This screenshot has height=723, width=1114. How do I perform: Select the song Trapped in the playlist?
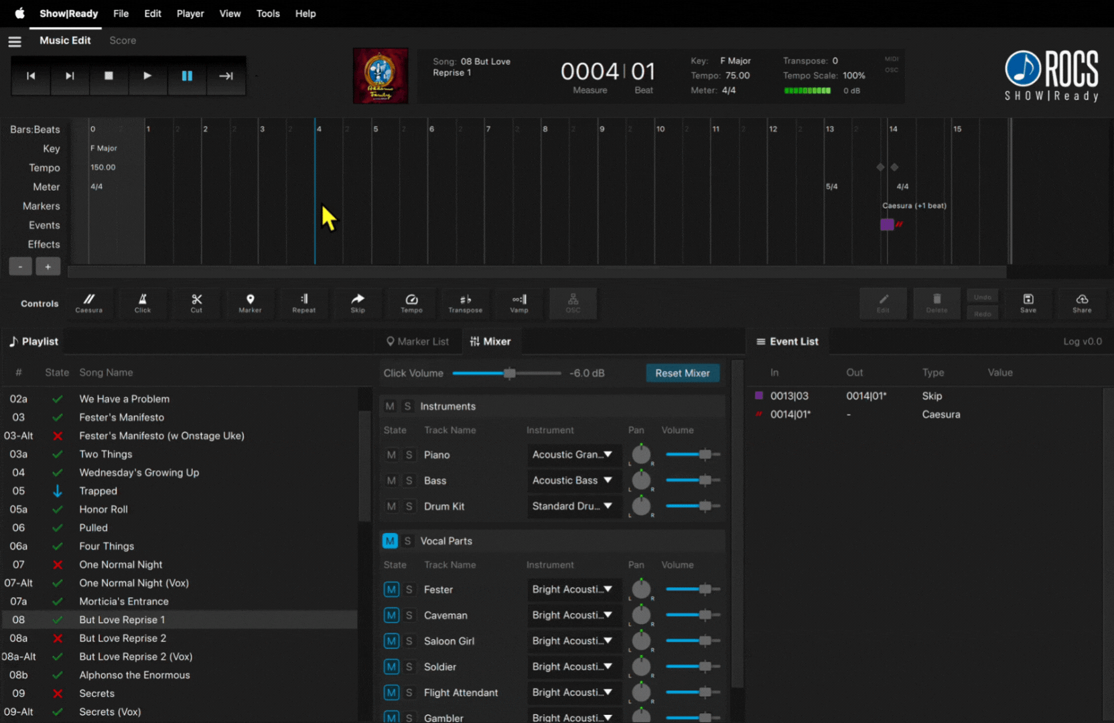[98, 491]
